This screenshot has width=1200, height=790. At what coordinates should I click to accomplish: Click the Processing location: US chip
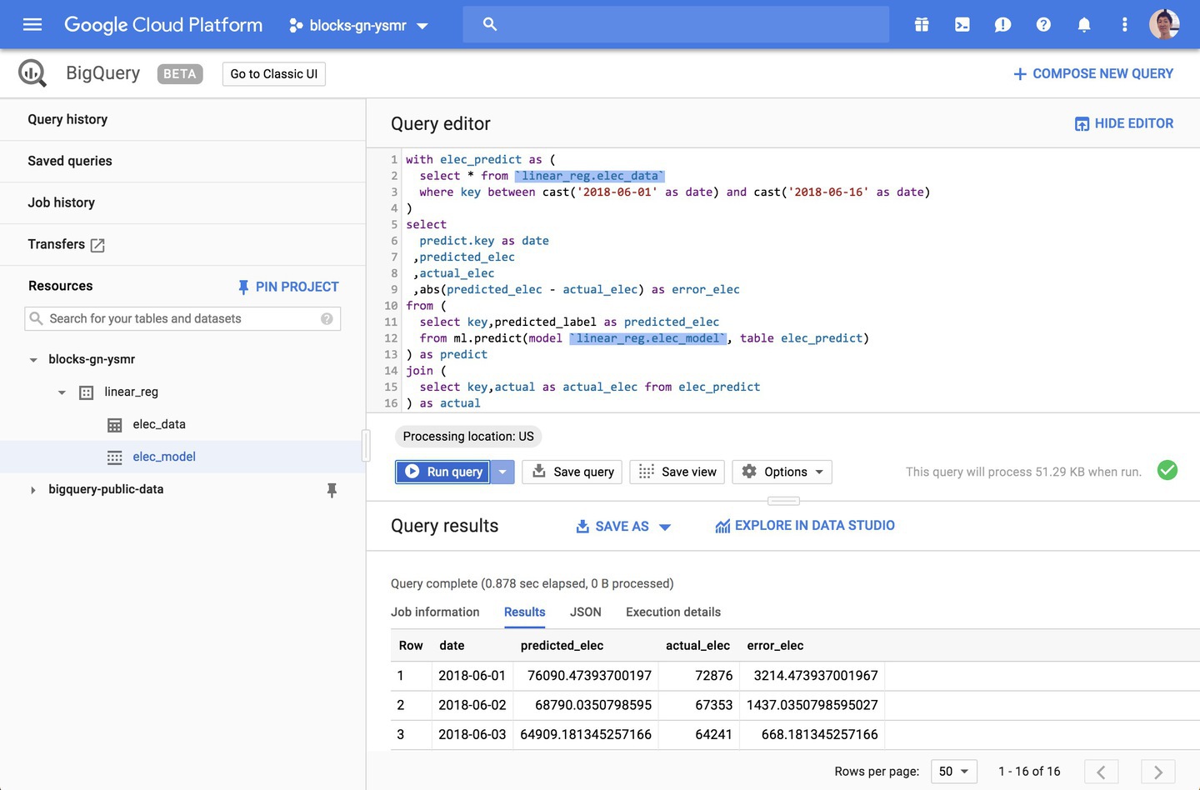click(x=468, y=437)
